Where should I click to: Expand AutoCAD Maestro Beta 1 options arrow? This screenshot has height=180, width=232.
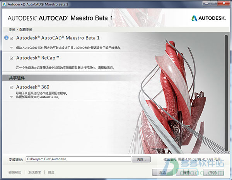pos(11,48)
